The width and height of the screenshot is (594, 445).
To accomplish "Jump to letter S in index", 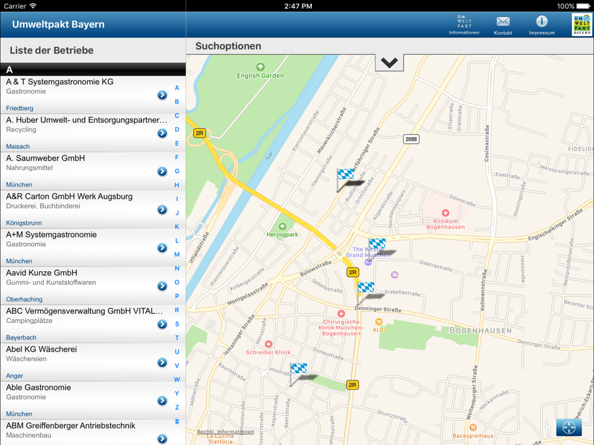I will coord(177,324).
